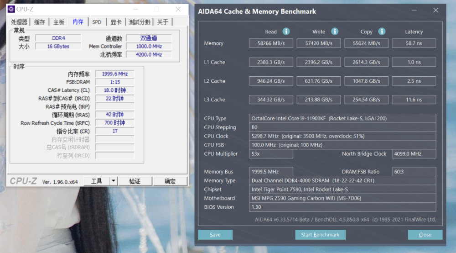Click CPU Multiplier value 53x
Viewport: 456px width, 253px height.
point(271,154)
